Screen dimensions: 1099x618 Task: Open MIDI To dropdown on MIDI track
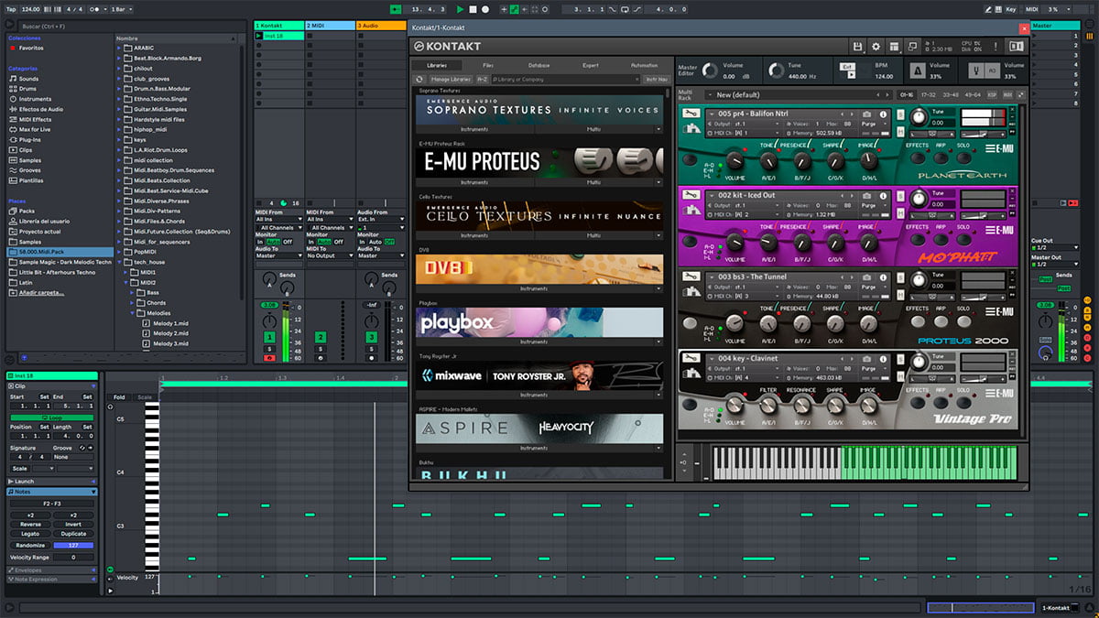click(330, 256)
